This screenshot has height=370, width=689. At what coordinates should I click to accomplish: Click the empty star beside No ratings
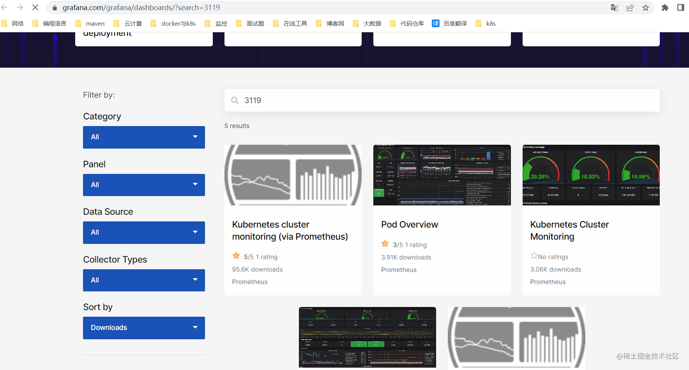coord(534,256)
